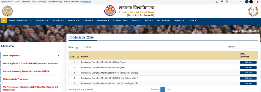Image resolution: width=261 pixels, height=92 pixels.
Task: Click Next pagination button
Action: point(169,89)
